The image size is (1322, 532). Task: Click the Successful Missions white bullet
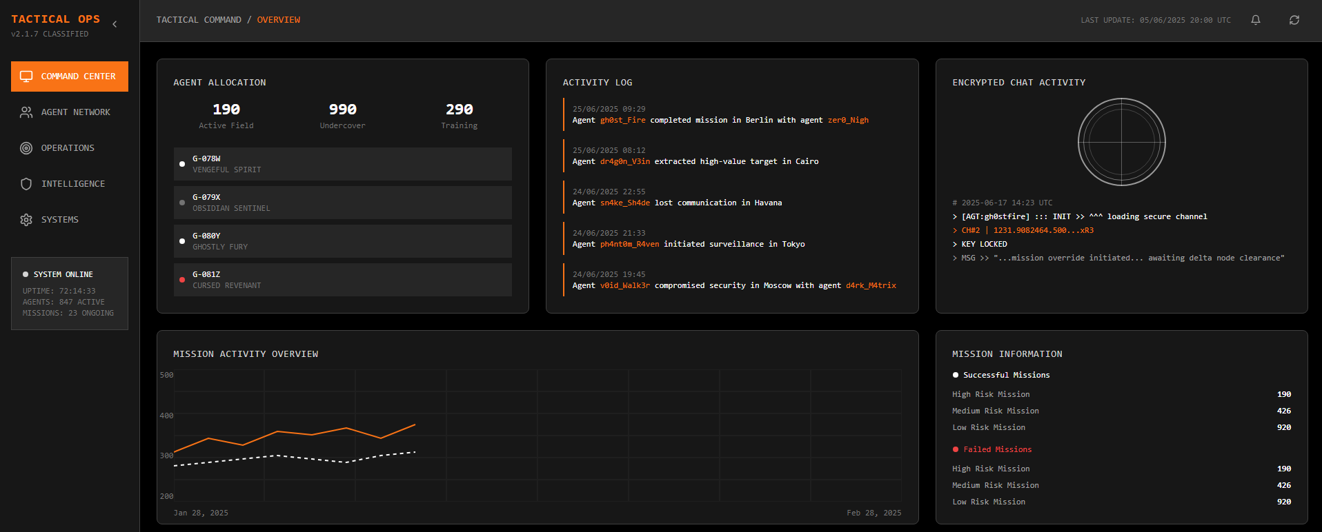[x=956, y=375]
